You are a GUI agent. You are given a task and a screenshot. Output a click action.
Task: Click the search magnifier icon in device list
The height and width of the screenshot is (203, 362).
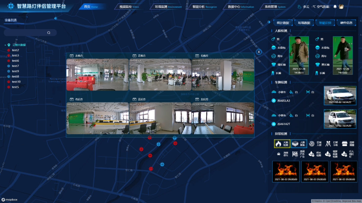click(x=49, y=33)
